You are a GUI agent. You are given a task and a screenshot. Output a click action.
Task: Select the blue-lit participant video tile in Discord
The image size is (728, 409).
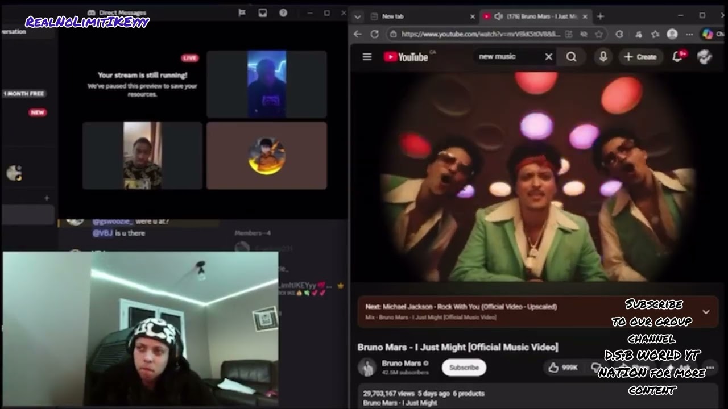tap(267, 84)
